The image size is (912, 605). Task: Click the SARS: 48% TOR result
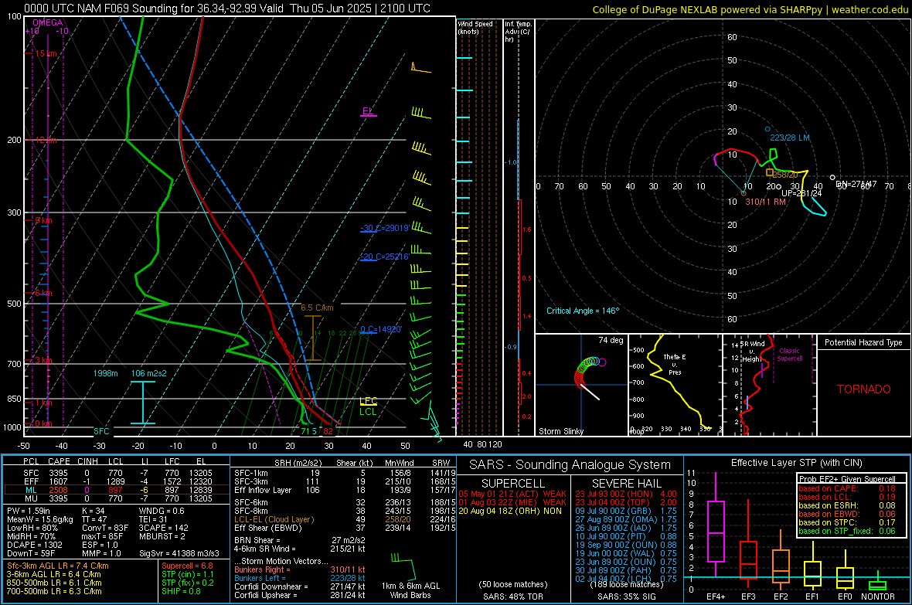pos(513,597)
